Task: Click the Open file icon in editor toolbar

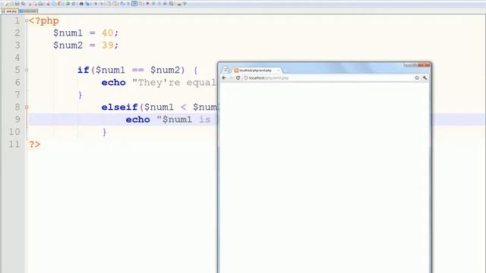Action: click(10, 4)
